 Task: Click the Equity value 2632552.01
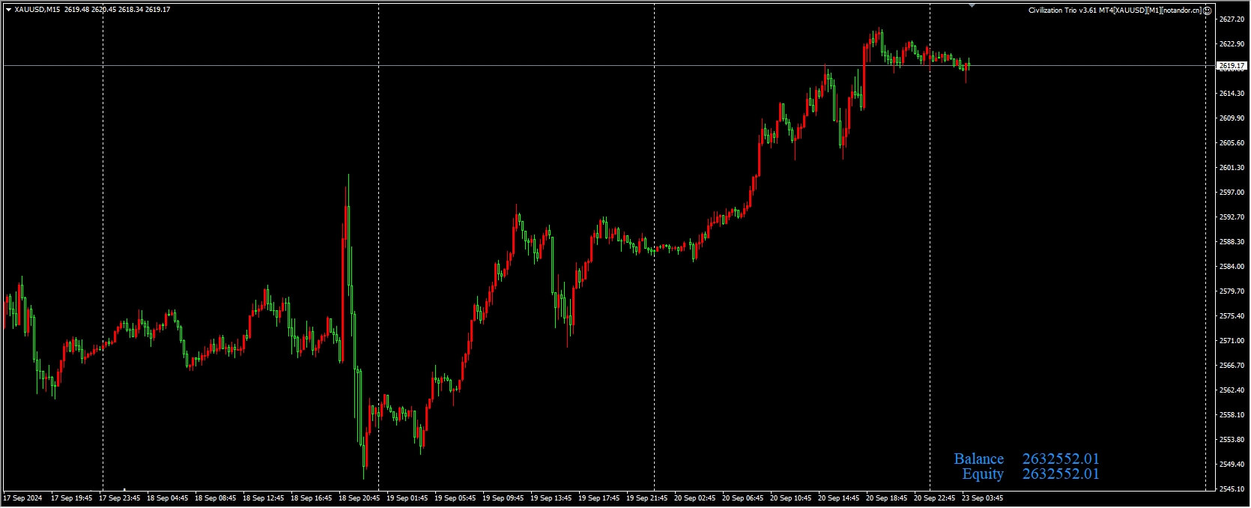(x=1061, y=474)
